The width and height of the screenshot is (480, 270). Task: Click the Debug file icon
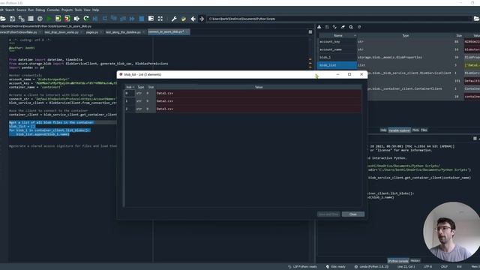click(x=95, y=19)
